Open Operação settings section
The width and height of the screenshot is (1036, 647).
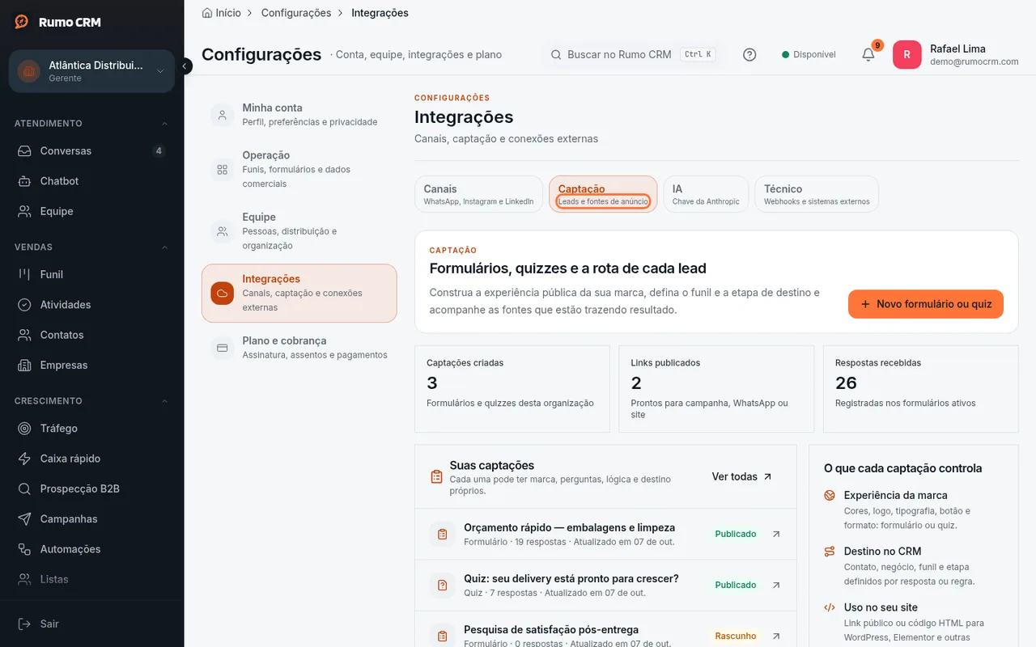[x=299, y=169]
